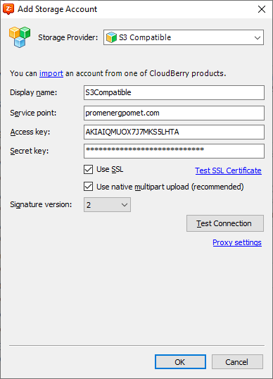Focus the Display name input field

click(174, 92)
